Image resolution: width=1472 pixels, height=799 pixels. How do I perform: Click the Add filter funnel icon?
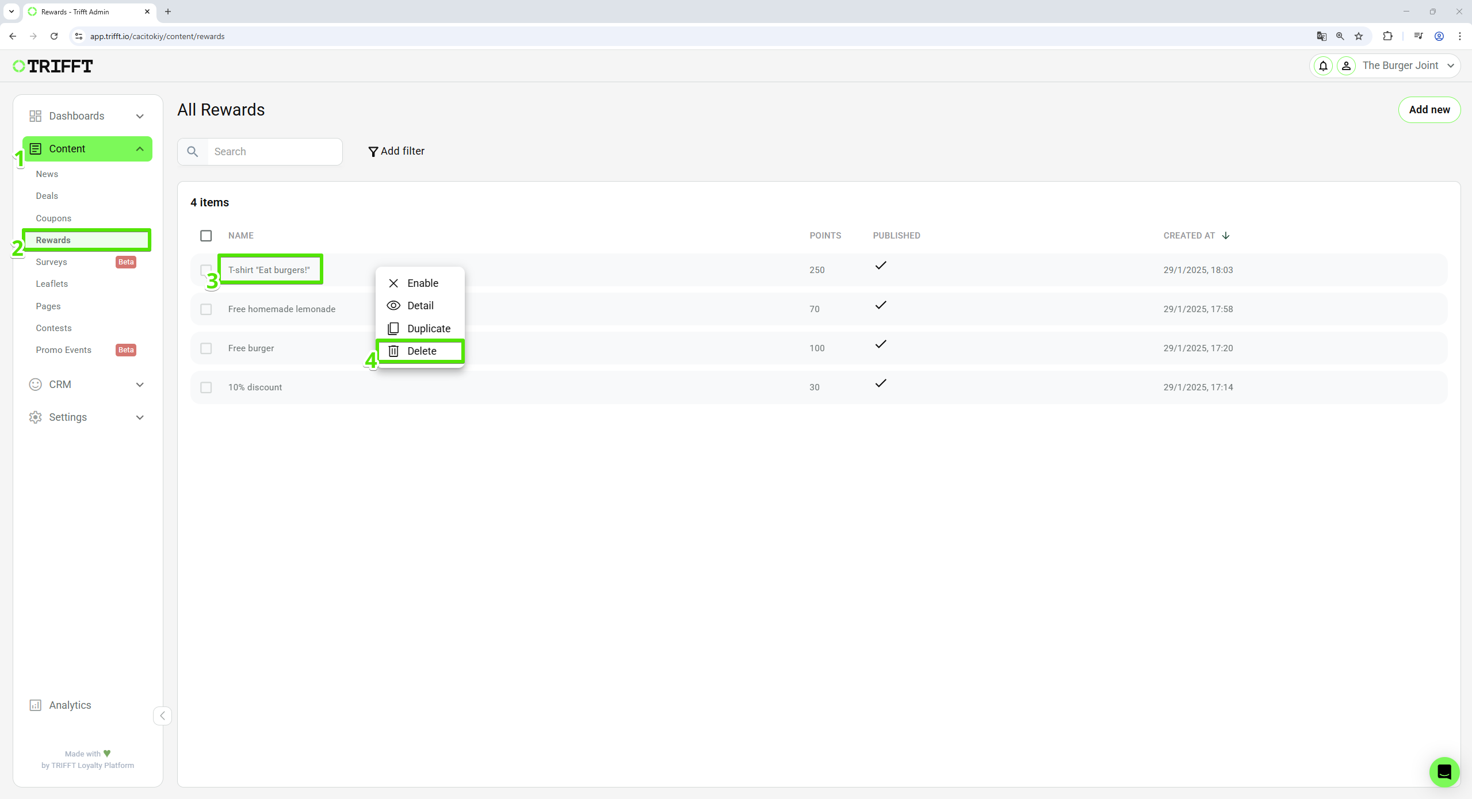[x=373, y=152]
